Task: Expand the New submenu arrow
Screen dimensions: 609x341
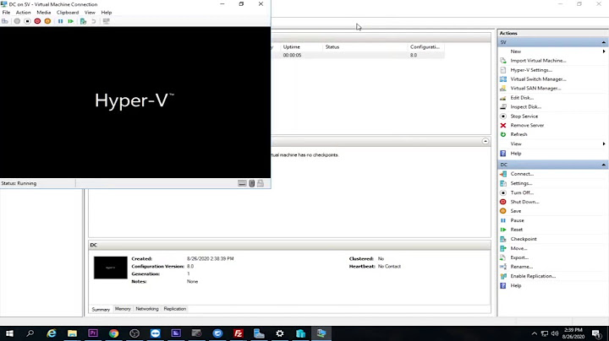Action: point(604,51)
